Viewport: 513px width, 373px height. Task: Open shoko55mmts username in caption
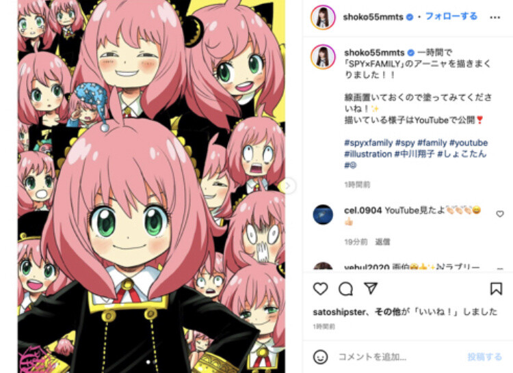tap(374, 52)
